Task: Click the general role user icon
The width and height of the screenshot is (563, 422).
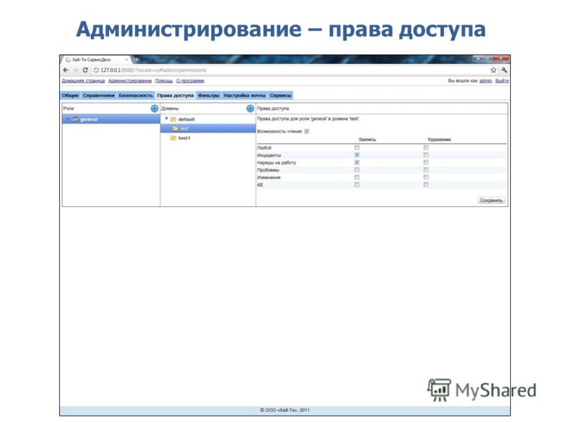Action: [x=75, y=119]
